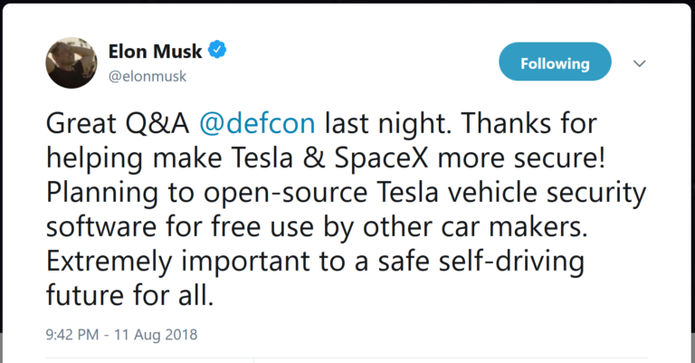The height and width of the screenshot is (363, 695).
Task: Open the @defcon mention link
Action: [257, 123]
